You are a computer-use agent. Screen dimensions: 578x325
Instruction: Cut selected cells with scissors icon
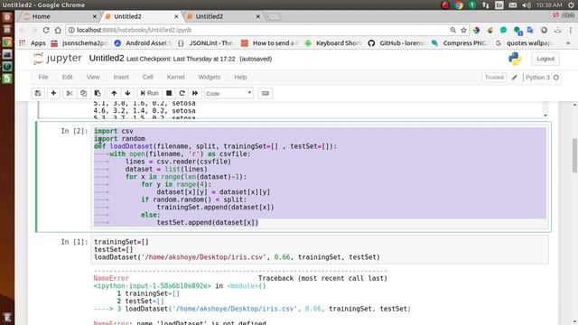click(x=70, y=93)
